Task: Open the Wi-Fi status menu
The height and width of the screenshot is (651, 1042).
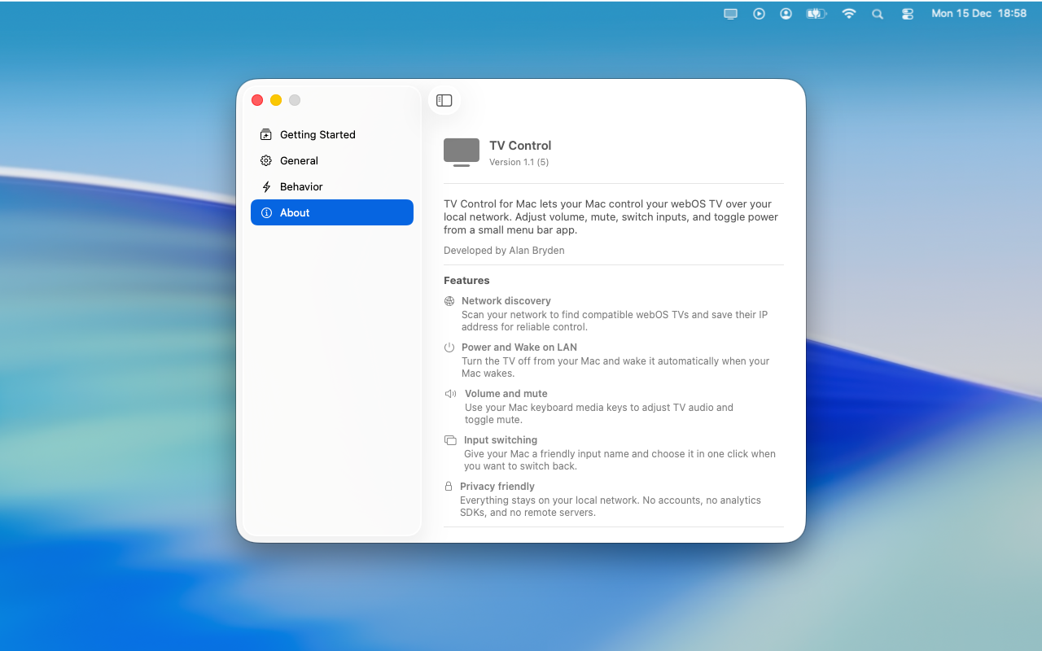Action: (849, 14)
